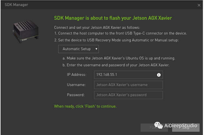The height and width of the screenshot is (135, 204).
Task: Click the 'Username:' label
Action: 76,85
